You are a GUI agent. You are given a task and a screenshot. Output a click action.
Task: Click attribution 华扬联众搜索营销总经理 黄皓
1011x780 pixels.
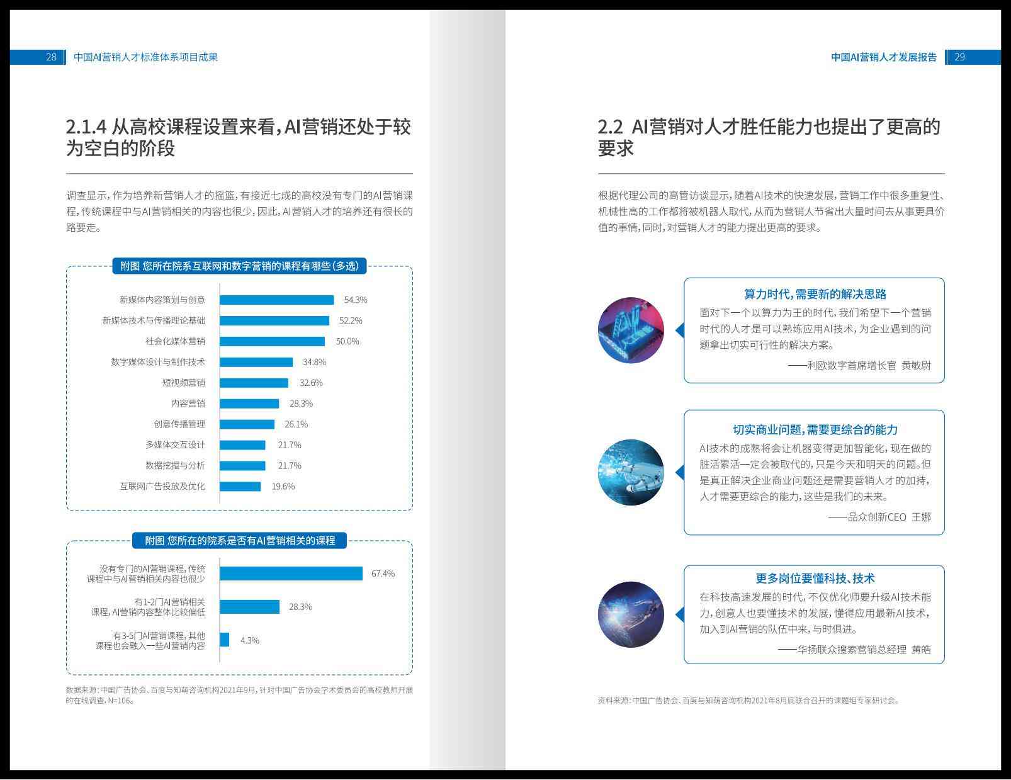pos(854,650)
